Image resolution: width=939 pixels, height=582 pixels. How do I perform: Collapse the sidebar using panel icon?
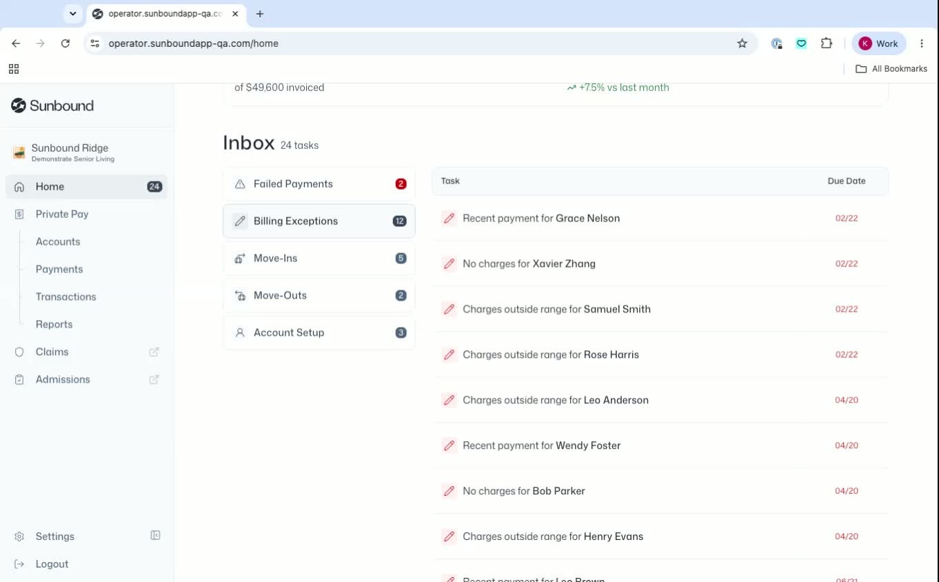(156, 536)
